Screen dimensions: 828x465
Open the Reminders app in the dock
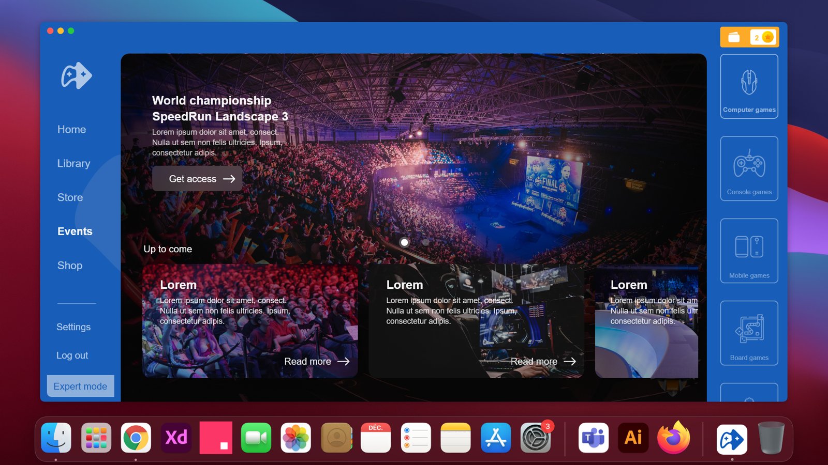coord(416,438)
